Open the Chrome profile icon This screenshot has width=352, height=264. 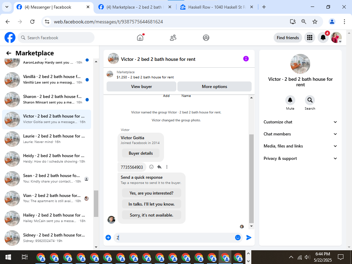click(332, 22)
